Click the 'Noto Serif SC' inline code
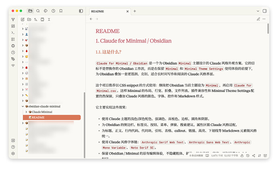 coord(142,148)
